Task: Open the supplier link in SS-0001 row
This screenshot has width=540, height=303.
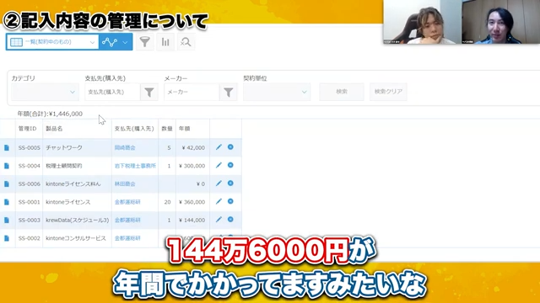Action: point(127,202)
